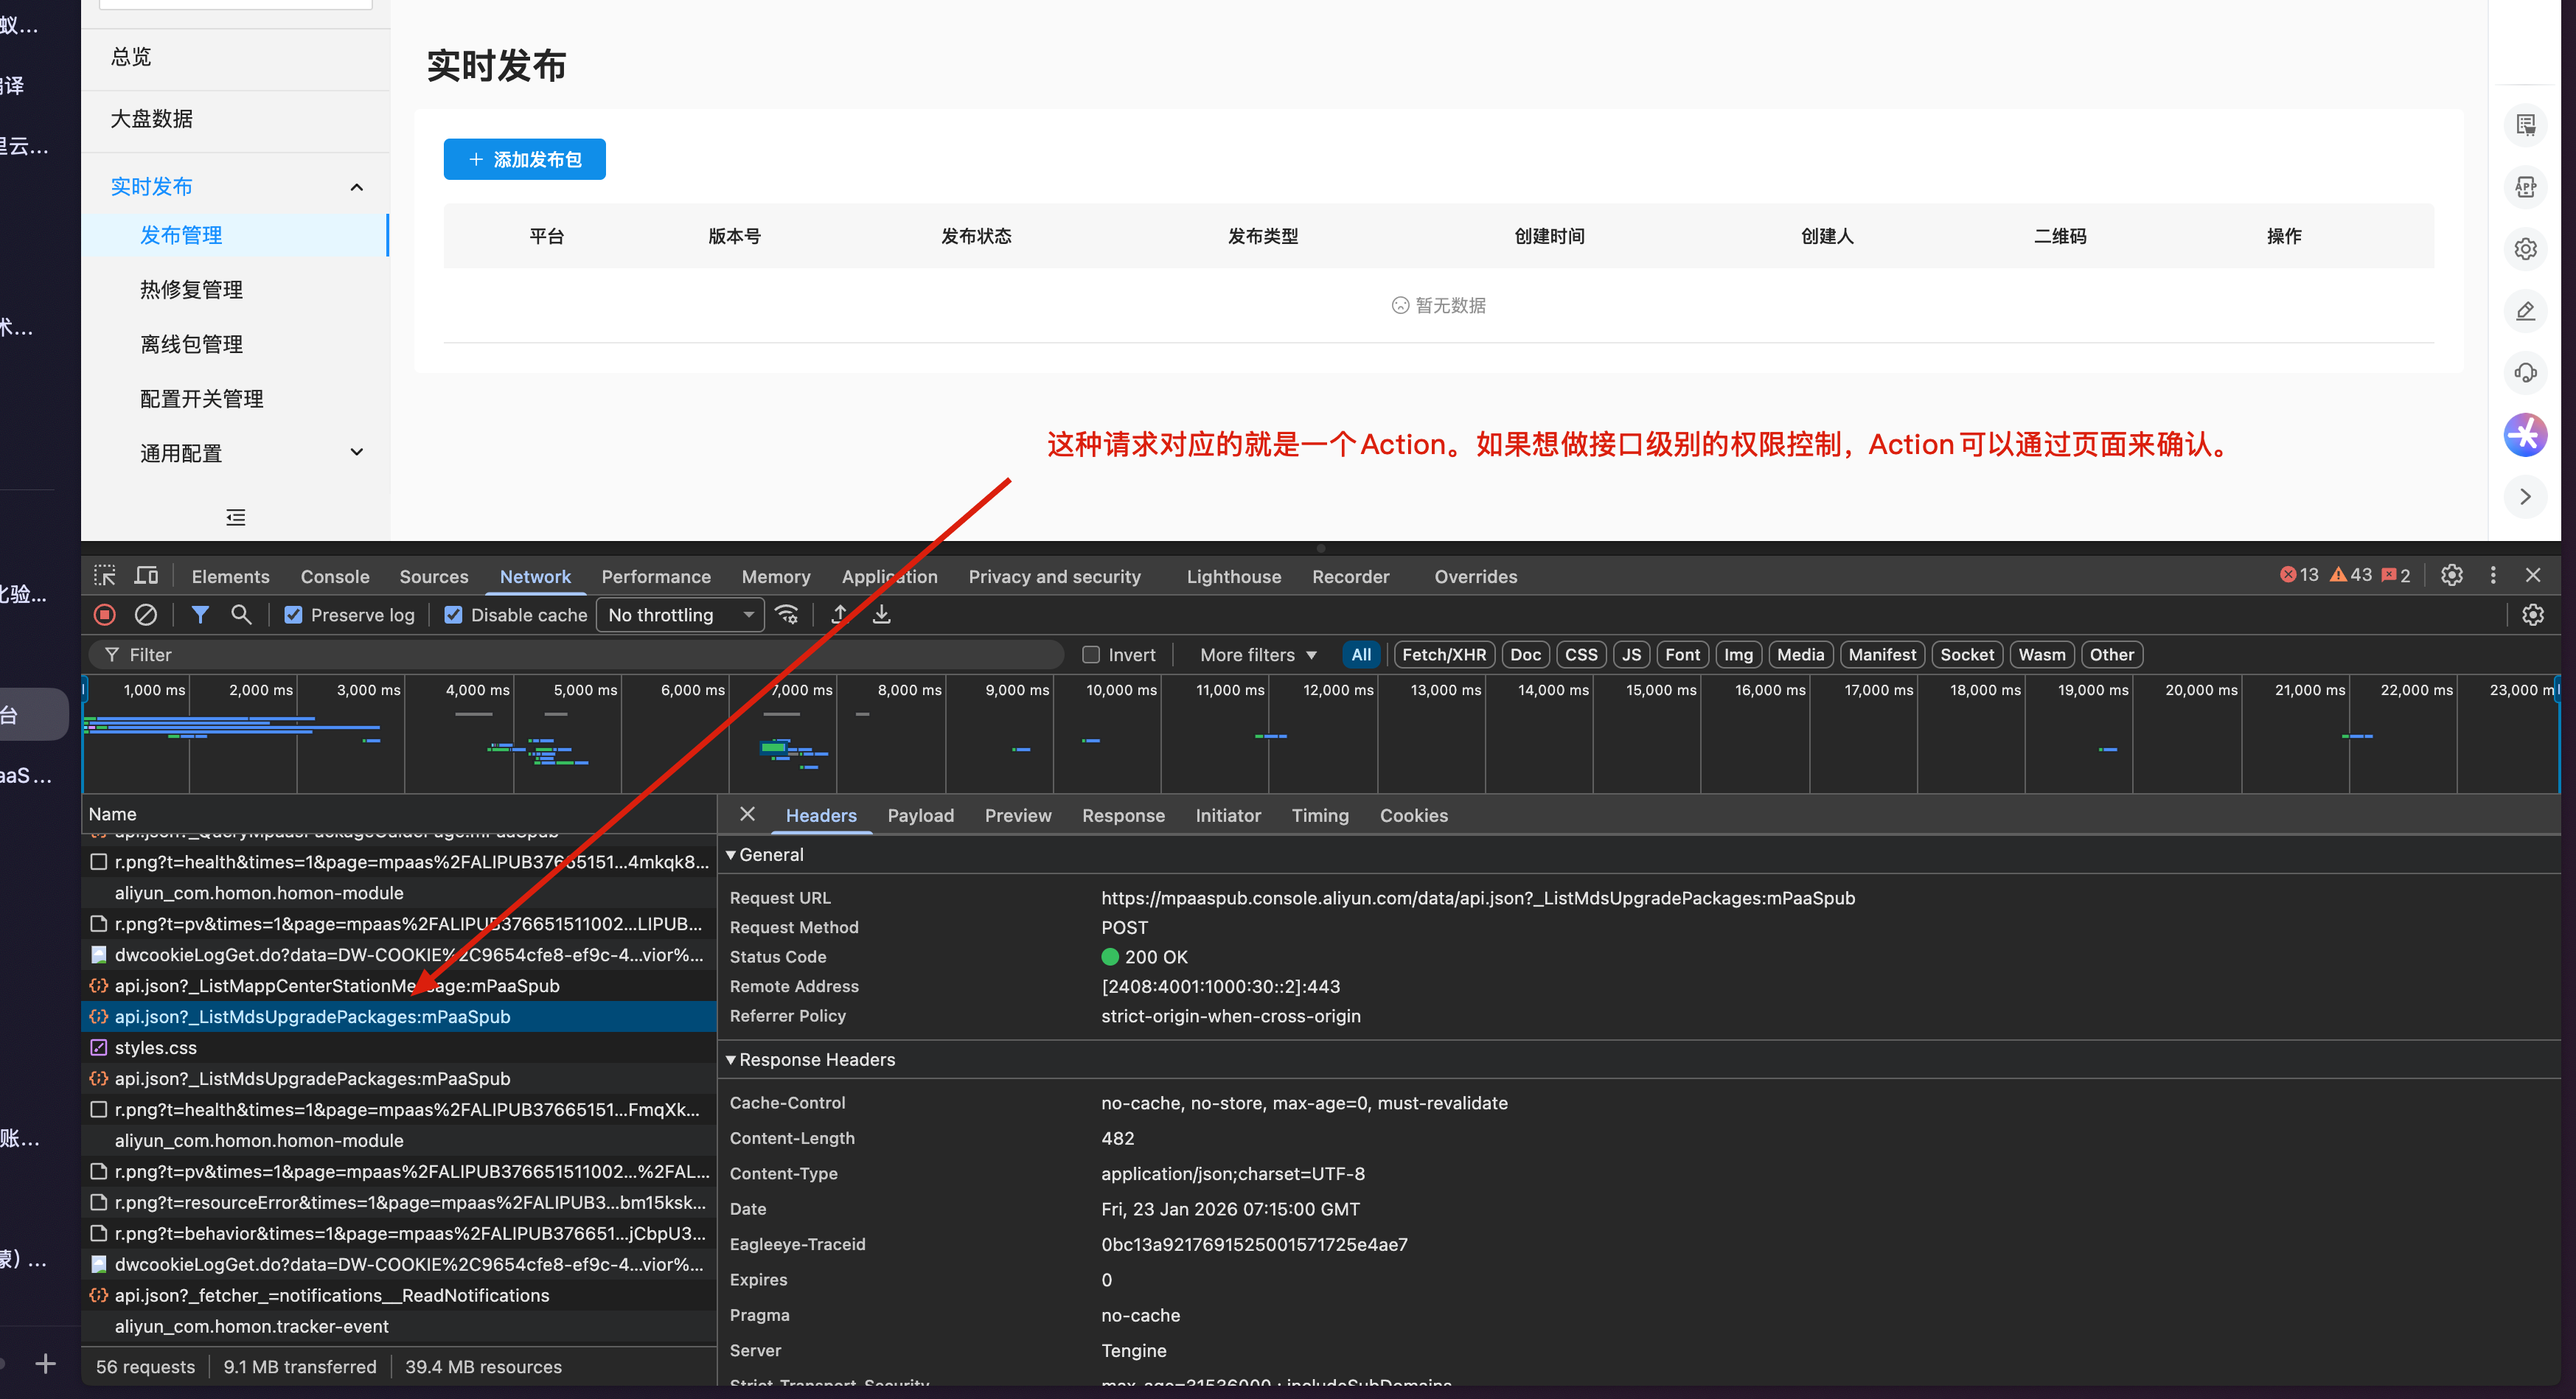
Task: Open DevTools settings gear
Action: coord(2451,576)
